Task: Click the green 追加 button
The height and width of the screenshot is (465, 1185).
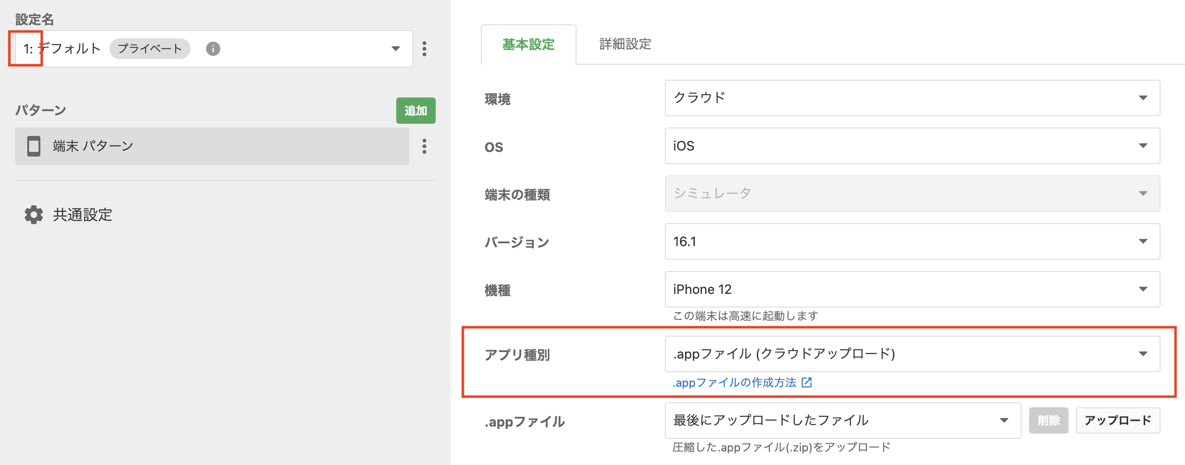Action: click(416, 111)
